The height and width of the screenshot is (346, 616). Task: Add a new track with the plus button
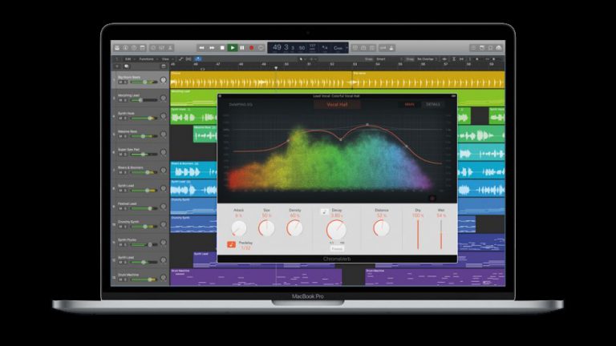(x=117, y=66)
